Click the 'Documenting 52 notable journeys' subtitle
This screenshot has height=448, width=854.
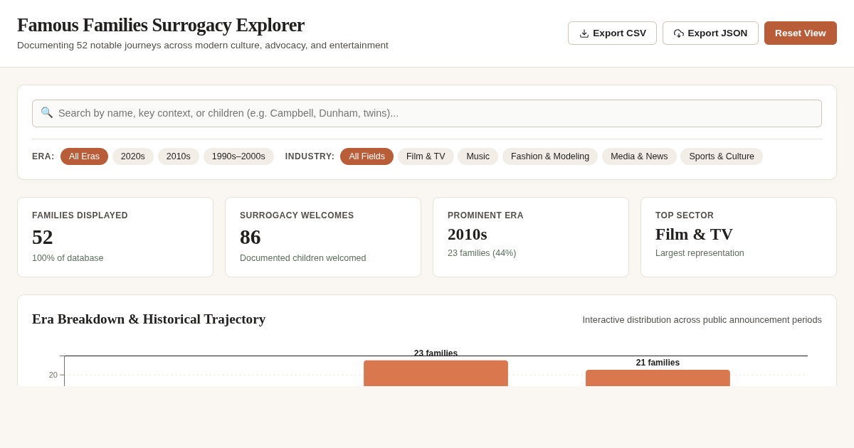click(203, 46)
